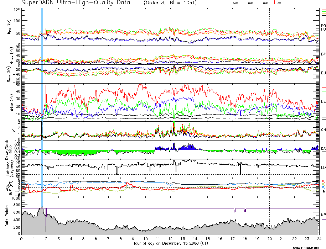This screenshot has height=249, width=326.
Task: Click the hour tick label "20" on the time axis
Action: 269,239
